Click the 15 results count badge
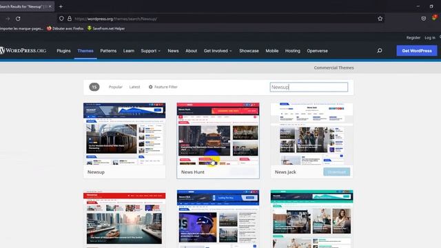Screen dimensions: 441x248 pyautogui.click(x=94, y=87)
